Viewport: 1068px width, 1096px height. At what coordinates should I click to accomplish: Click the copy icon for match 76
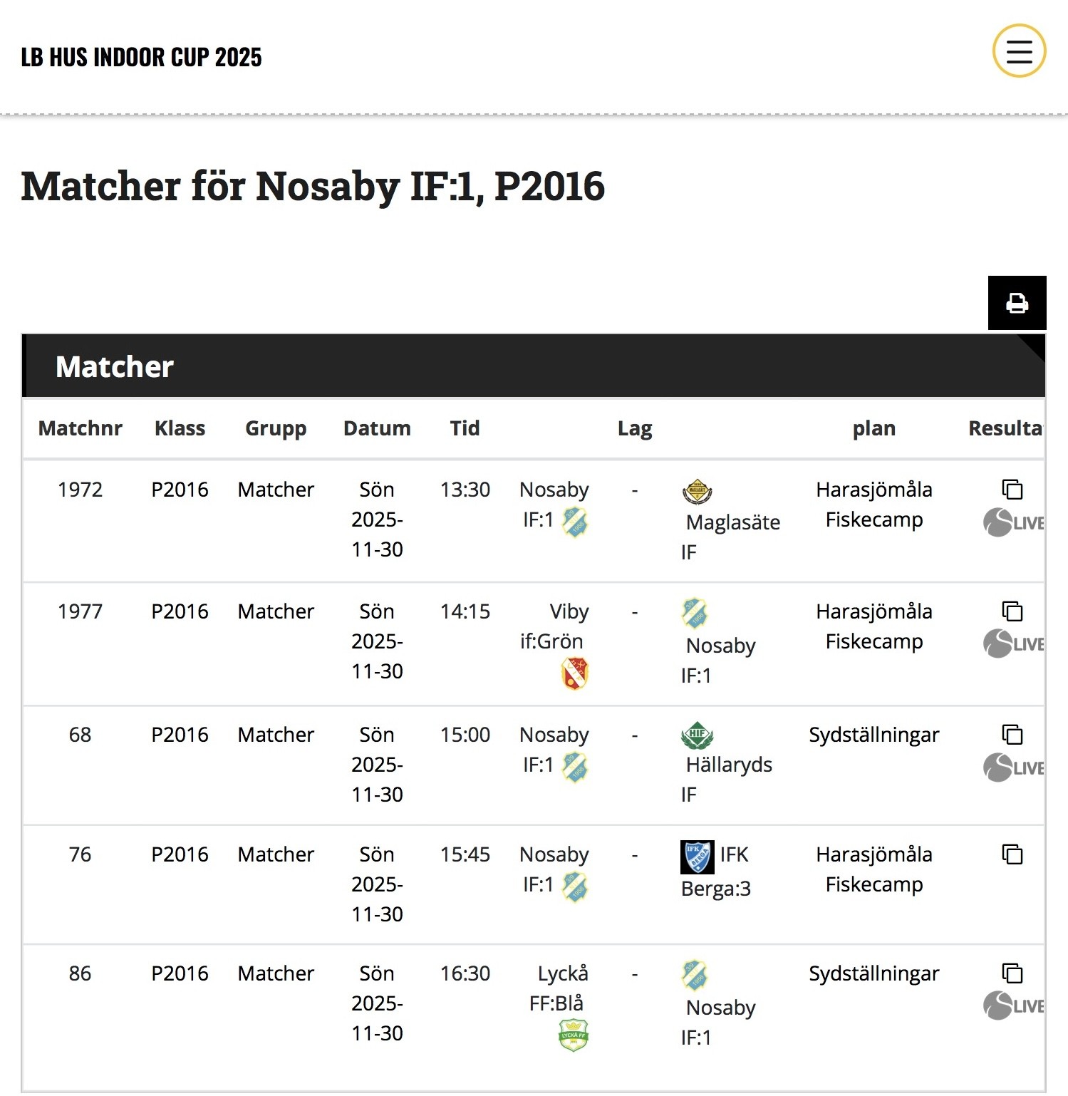(x=1012, y=854)
